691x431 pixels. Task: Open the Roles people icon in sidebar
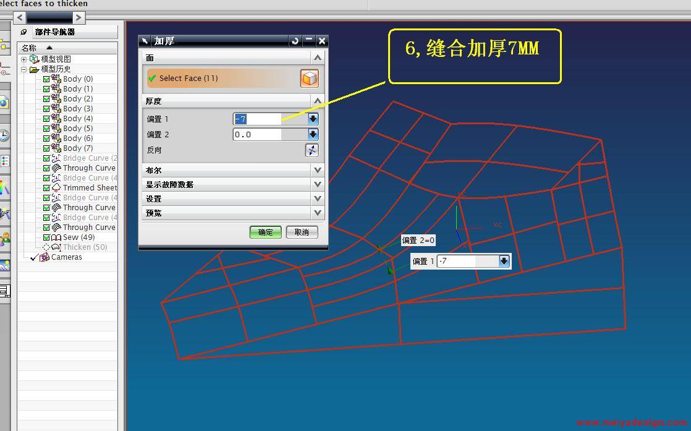coord(4,238)
